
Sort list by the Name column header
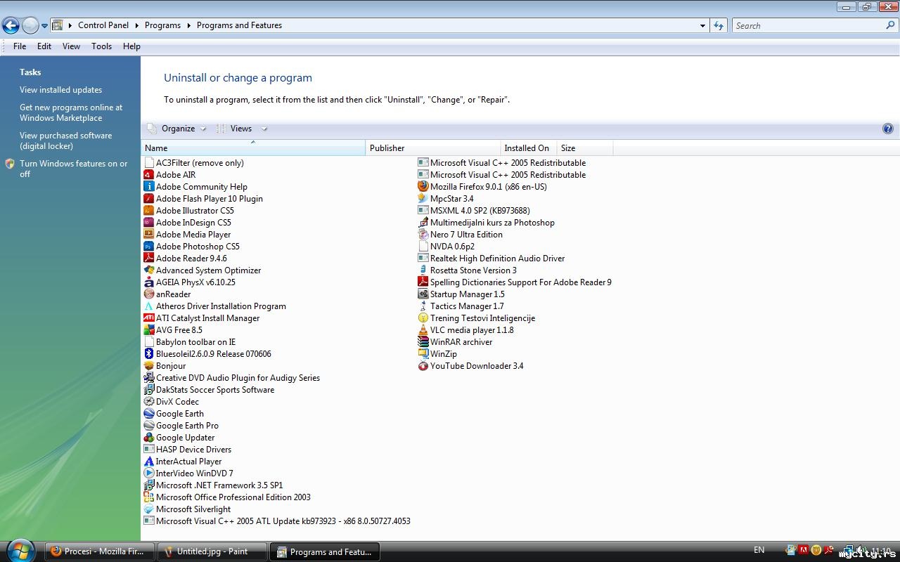253,148
